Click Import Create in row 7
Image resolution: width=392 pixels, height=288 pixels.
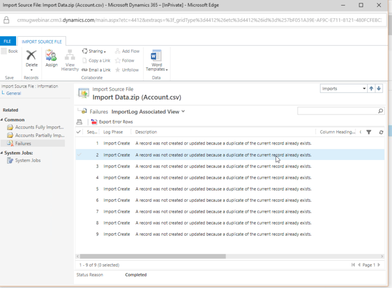pos(117,212)
